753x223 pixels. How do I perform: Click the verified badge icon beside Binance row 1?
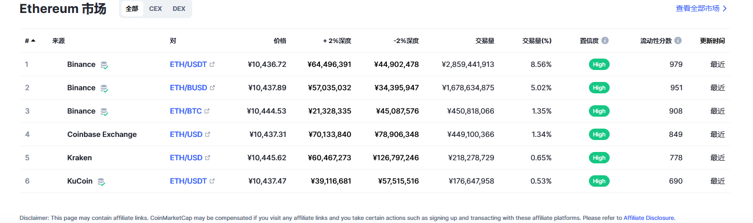pyautogui.click(x=104, y=65)
